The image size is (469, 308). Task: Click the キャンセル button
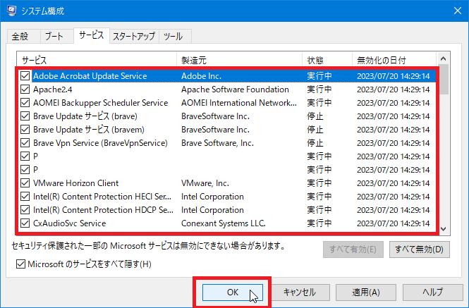[x=299, y=292]
